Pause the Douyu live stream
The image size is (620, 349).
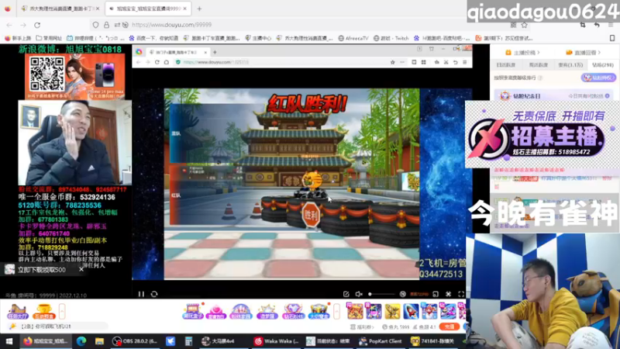pos(141,294)
